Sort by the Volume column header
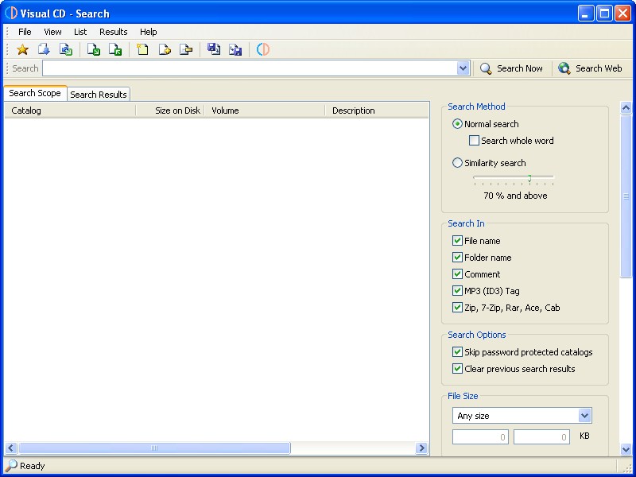 pos(265,111)
